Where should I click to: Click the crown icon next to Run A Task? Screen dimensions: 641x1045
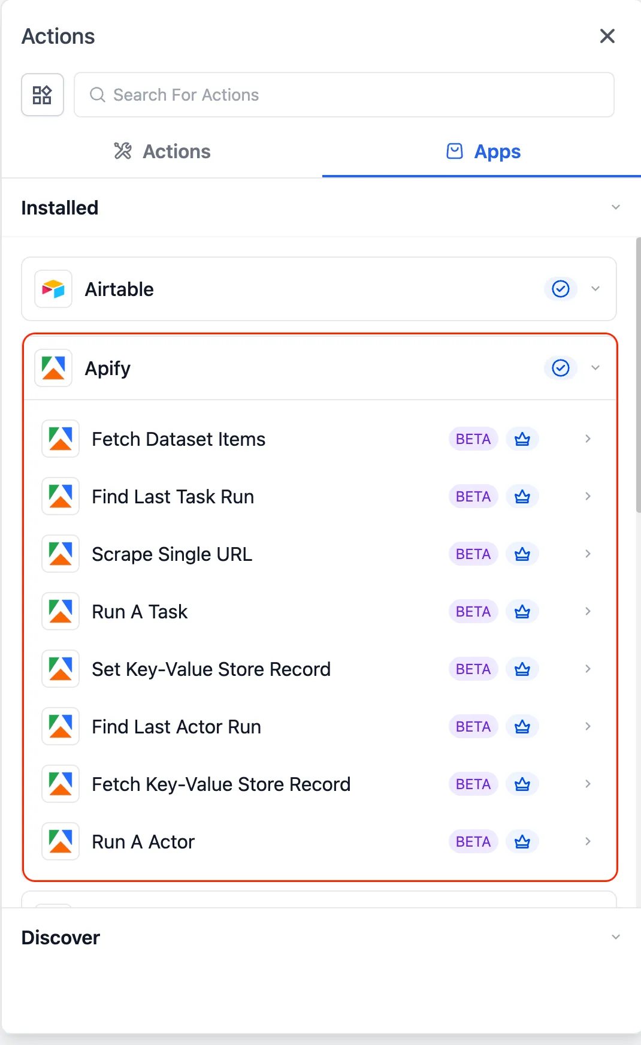pos(522,612)
